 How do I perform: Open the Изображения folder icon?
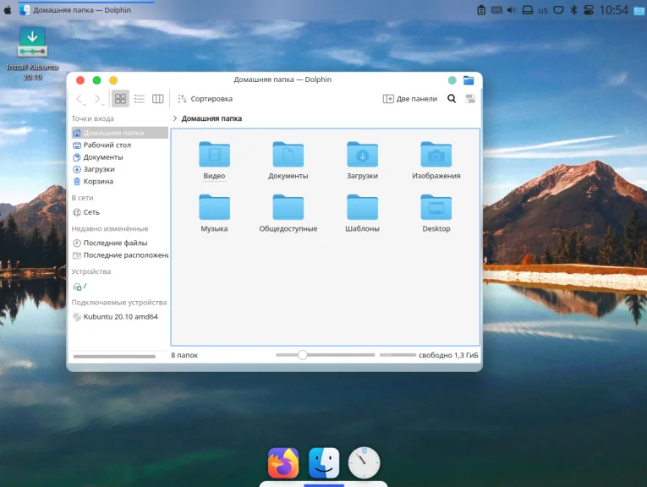(436, 155)
